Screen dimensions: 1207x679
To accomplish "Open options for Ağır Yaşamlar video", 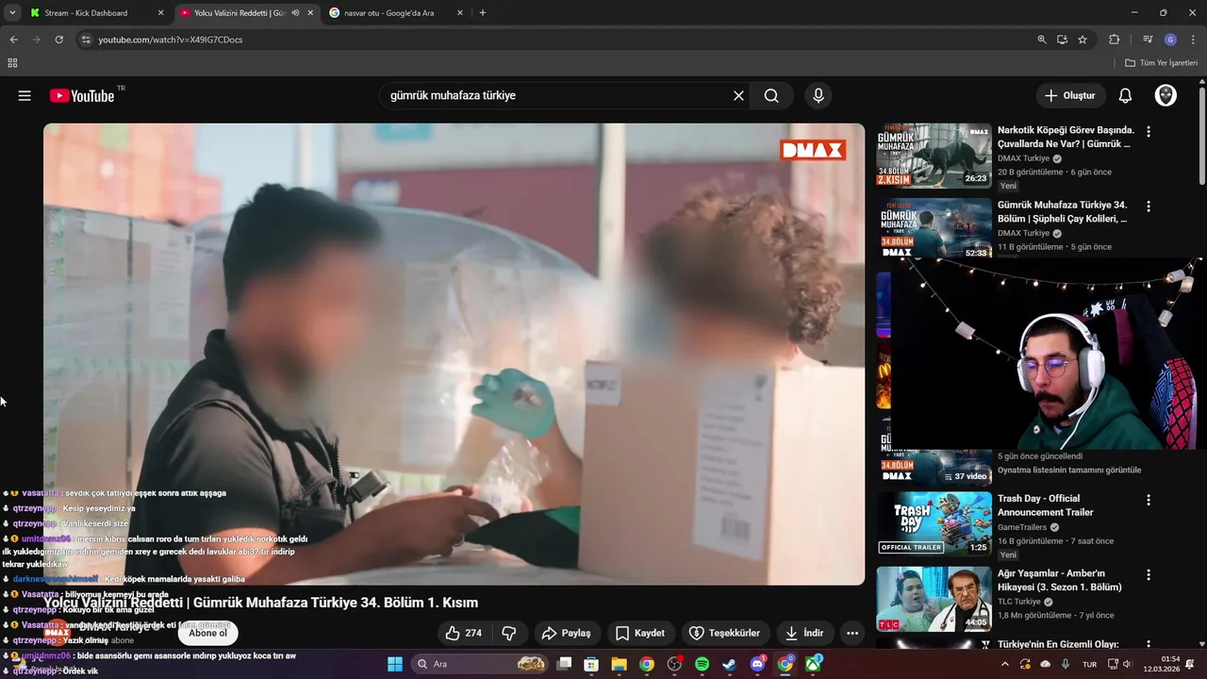I will pos(1148,574).
